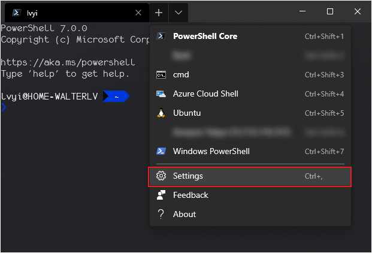The height and width of the screenshot is (253, 372).
Task: Collapse the profile dropdown chevron
Action: point(179,12)
